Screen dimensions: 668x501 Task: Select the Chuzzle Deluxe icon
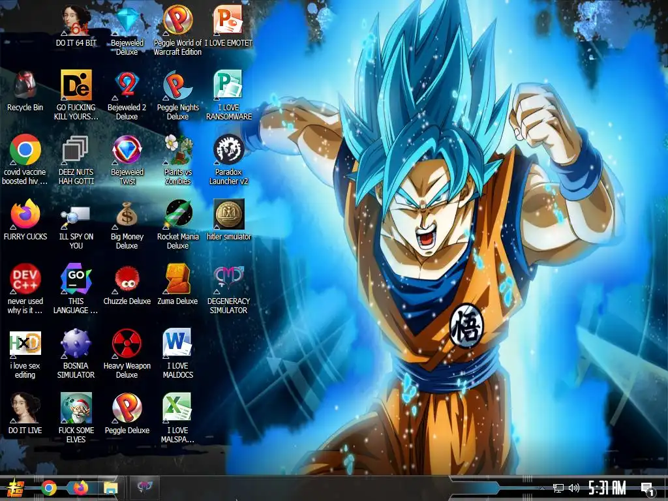pyautogui.click(x=127, y=284)
